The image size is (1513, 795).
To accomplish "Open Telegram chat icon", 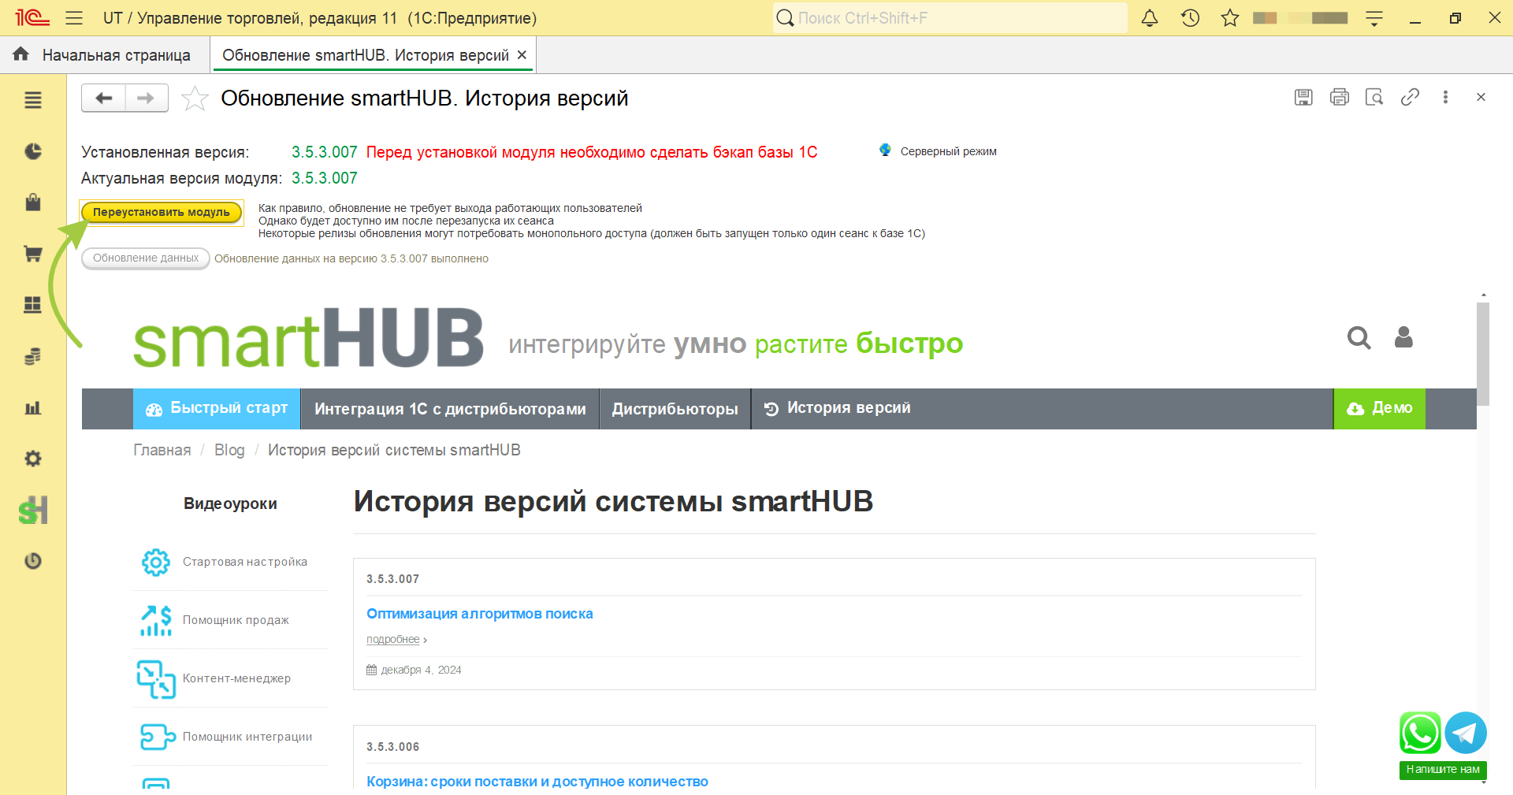I will 1466,733.
